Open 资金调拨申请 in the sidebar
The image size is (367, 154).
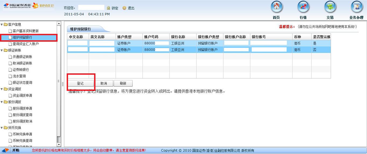point(22,95)
